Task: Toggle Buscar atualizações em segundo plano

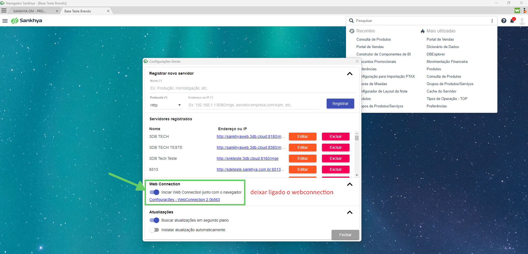Action: 154,220
